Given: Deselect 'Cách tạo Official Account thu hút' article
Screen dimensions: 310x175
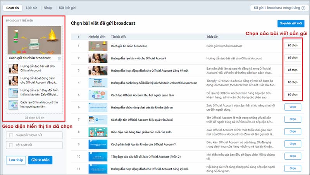Looking at the screenshot, I should pyautogui.click(x=293, y=94).
